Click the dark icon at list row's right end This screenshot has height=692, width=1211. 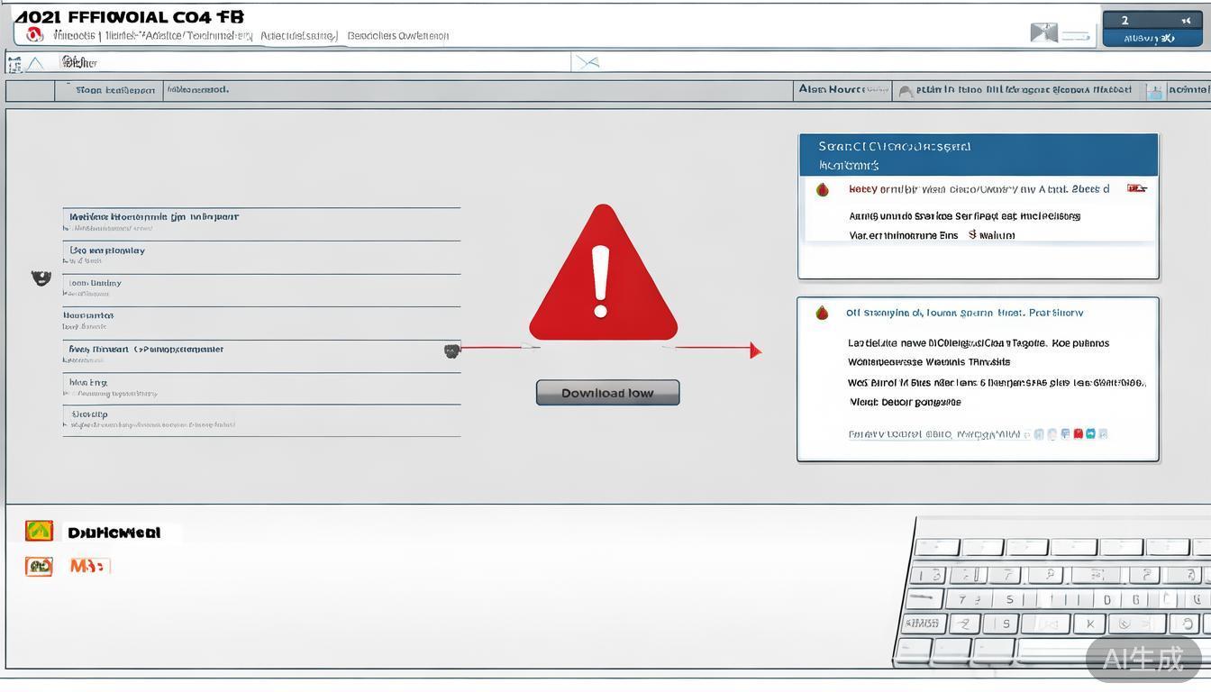click(x=451, y=351)
